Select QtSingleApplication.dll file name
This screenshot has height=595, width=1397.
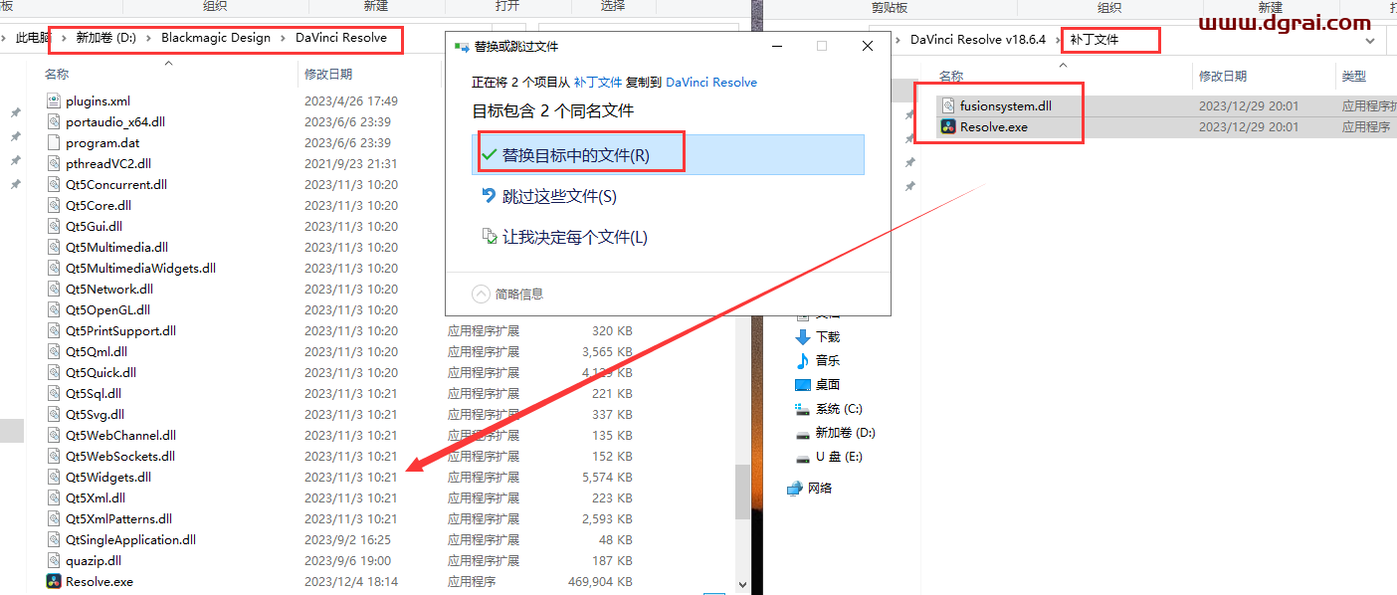[x=130, y=539]
